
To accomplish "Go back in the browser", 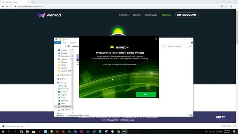I will tap(3, 6).
